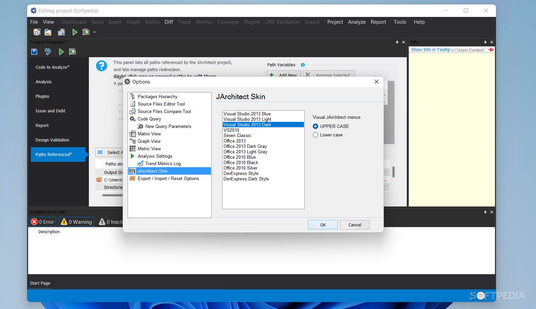Toggle the 0 Error filter button
The height and width of the screenshot is (309, 536).
tap(42, 222)
